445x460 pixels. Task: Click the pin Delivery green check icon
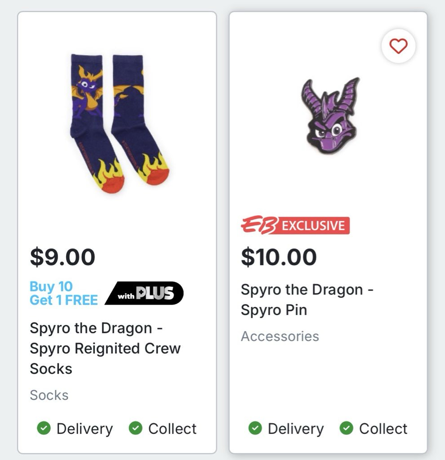coord(255,429)
